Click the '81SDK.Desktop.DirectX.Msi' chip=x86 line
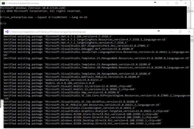194x129 pixels. pyautogui.click(x=83, y=120)
